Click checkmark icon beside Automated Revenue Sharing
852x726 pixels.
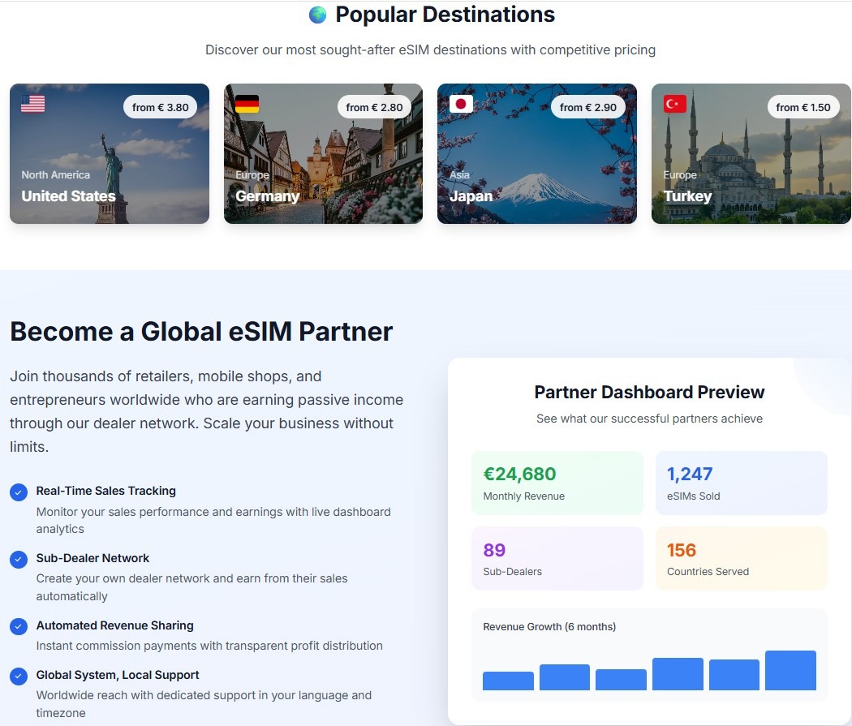(x=19, y=626)
